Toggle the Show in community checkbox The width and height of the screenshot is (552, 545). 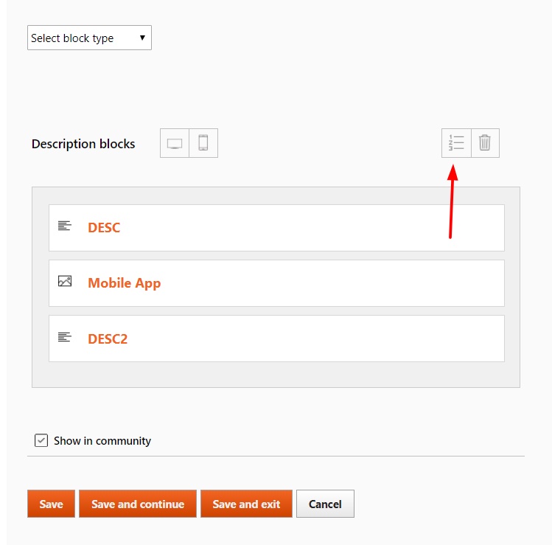(x=41, y=440)
